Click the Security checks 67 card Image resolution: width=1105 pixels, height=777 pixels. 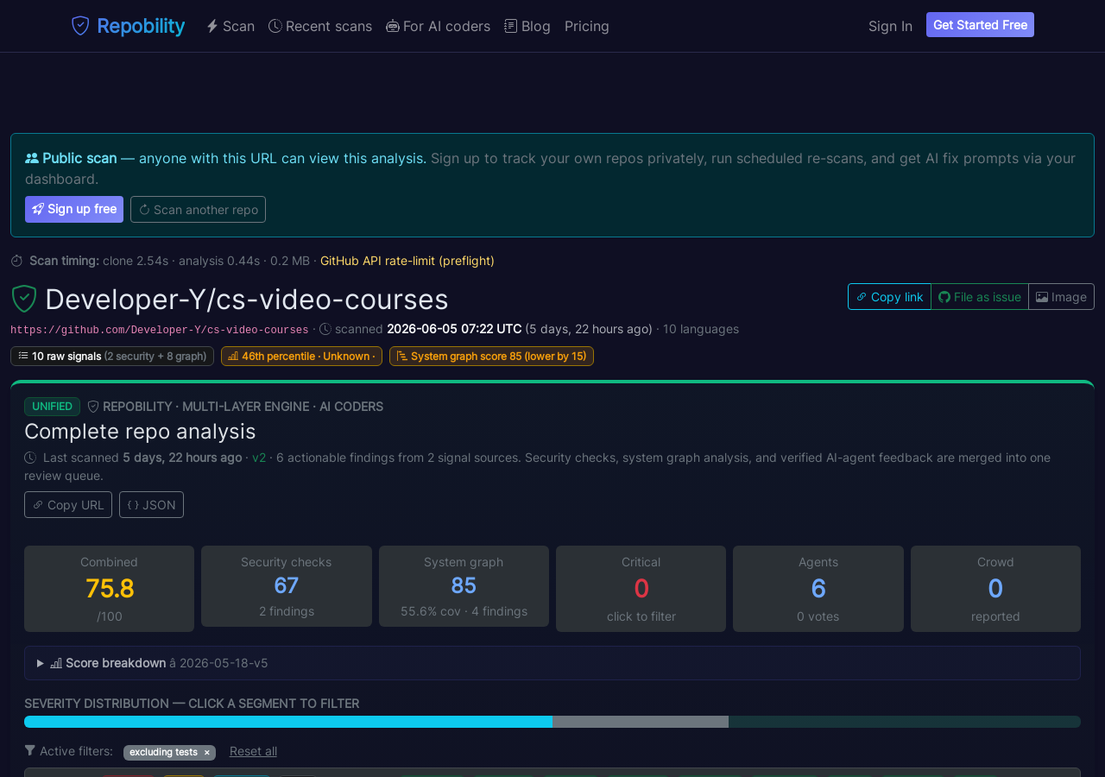(x=287, y=586)
